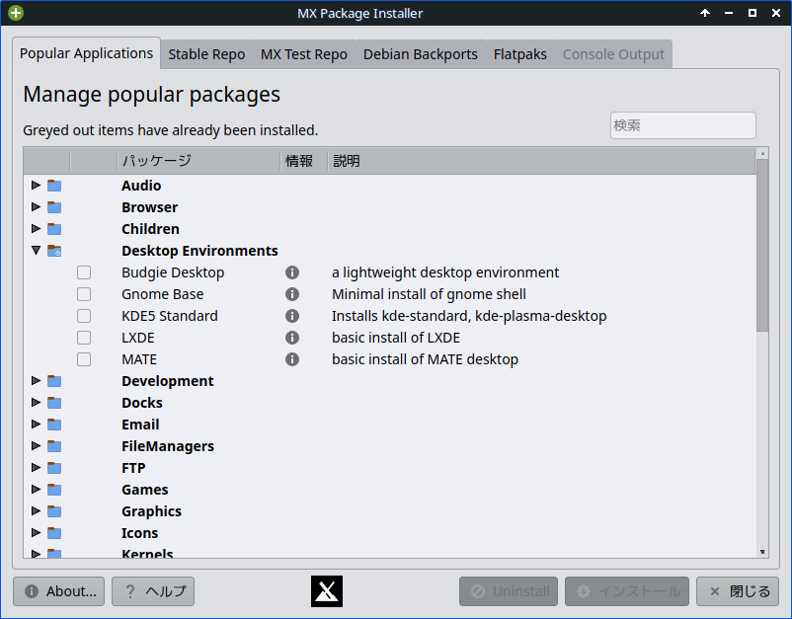
Task: Click the green plus app icon in title bar
Action: click(16, 13)
